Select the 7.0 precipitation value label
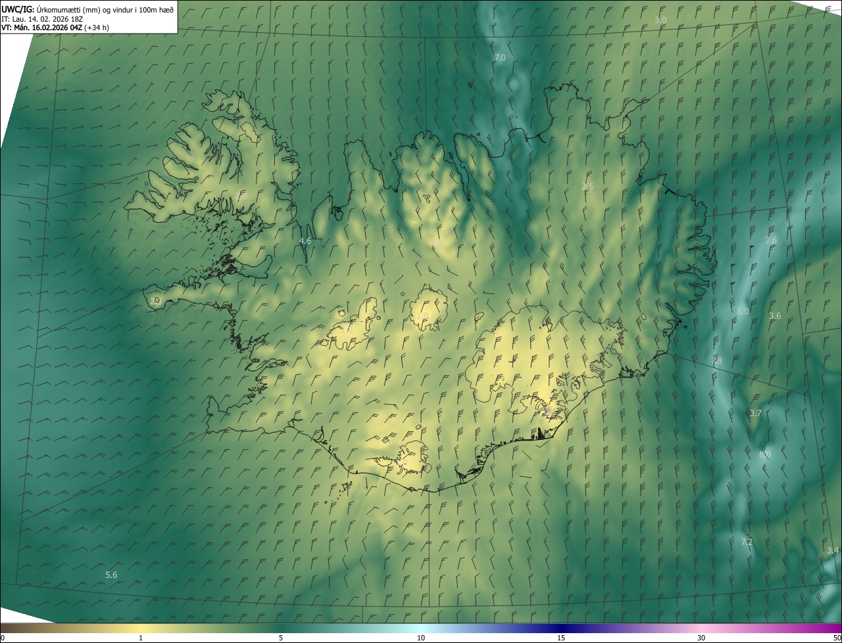Image resolution: width=842 pixels, height=643 pixels. pyautogui.click(x=500, y=58)
